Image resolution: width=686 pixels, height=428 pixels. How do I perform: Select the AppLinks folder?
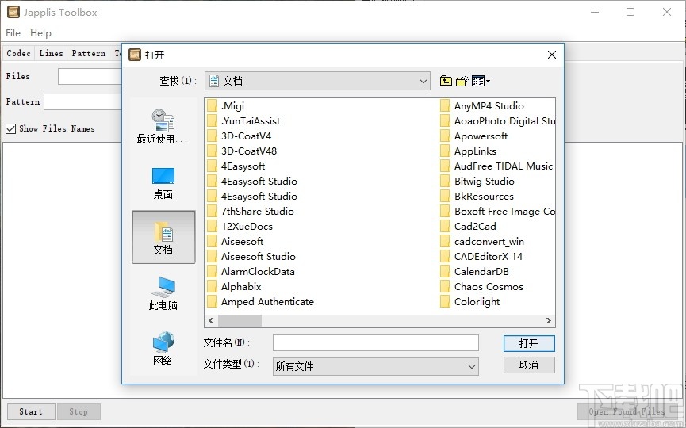469,151
